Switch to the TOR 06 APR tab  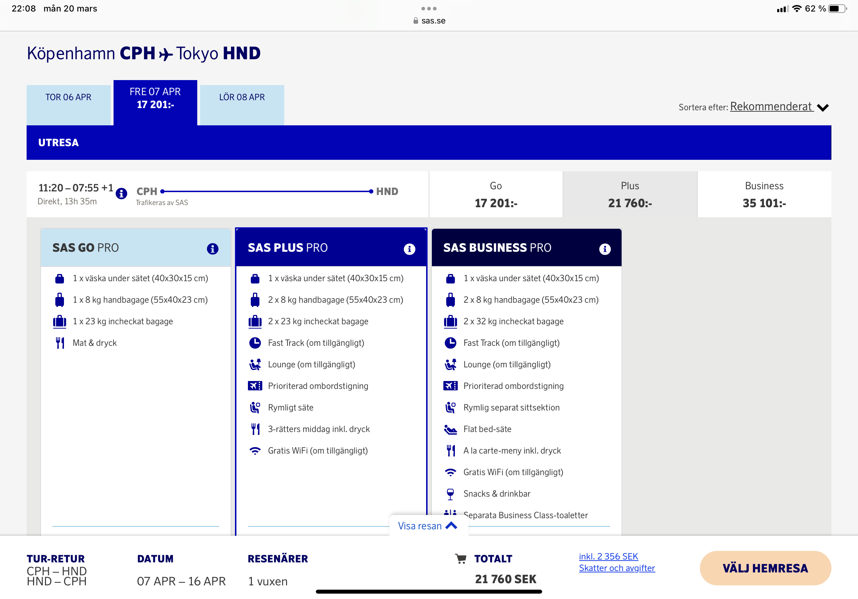pyautogui.click(x=69, y=97)
